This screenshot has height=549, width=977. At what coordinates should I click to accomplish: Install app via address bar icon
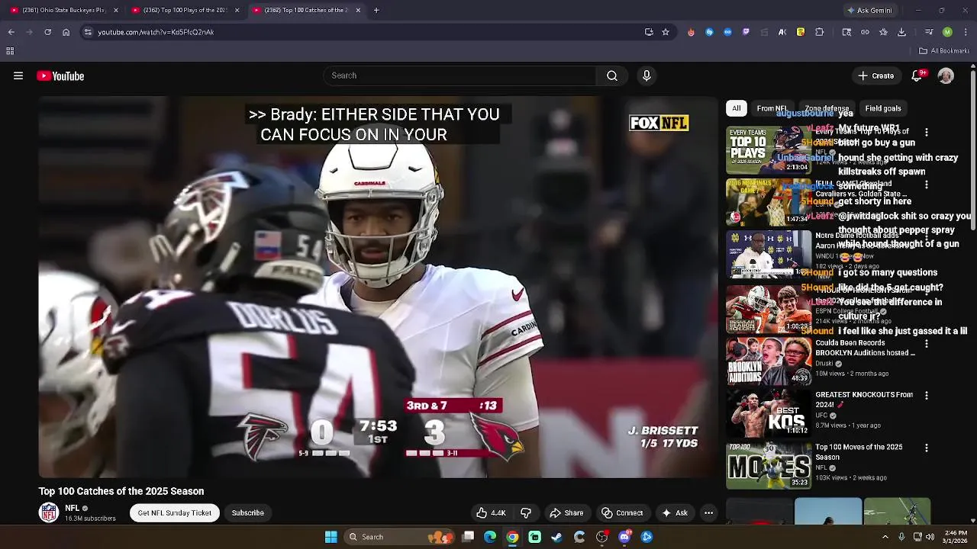click(x=649, y=32)
